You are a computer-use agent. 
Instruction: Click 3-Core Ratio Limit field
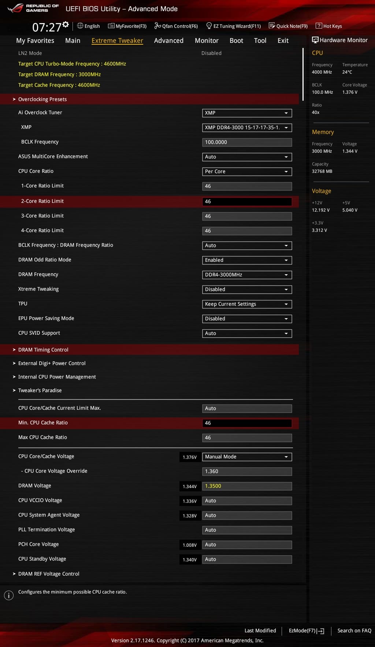(x=247, y=216)
